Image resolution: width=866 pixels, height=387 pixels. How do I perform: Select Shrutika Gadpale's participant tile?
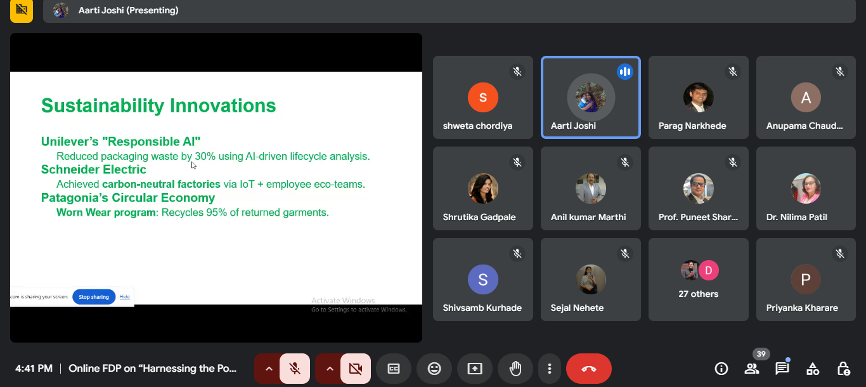(483, 188)
